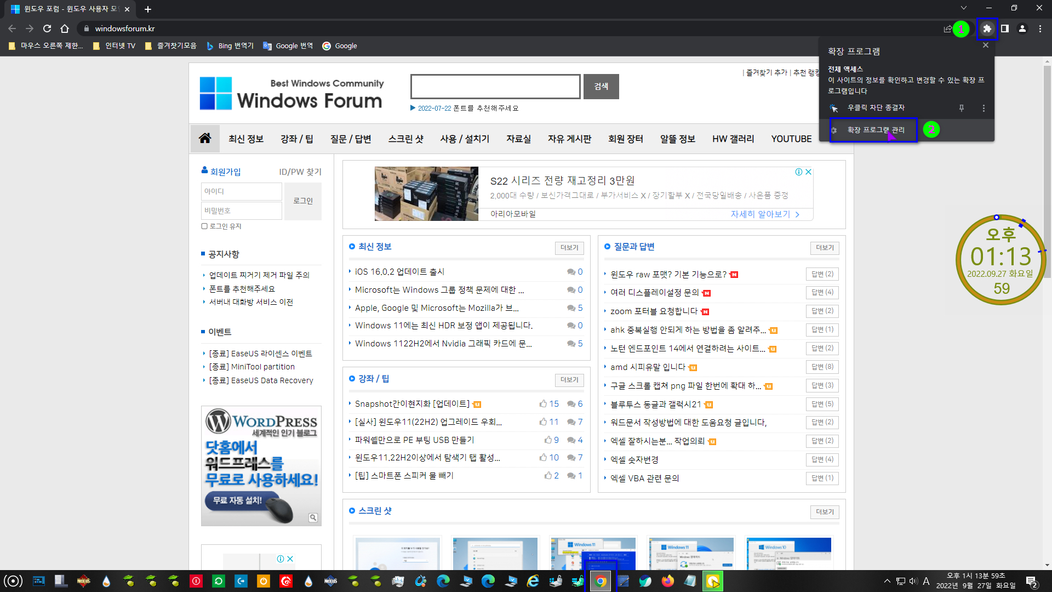This screenshot has width=1052, height=592.
Task: Open more options for 우클릭 차단 종결자
Action: coord(984,108)
